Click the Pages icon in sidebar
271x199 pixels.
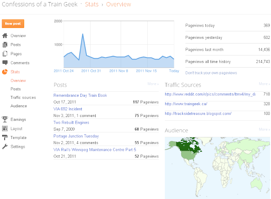(x=5, y=54)
